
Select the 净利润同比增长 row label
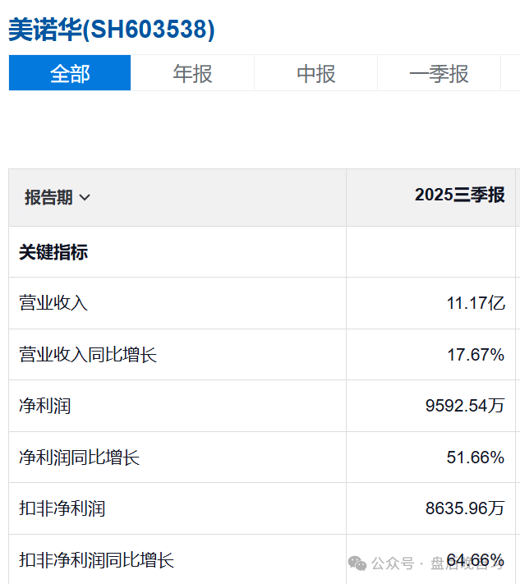tap(80, 457)
